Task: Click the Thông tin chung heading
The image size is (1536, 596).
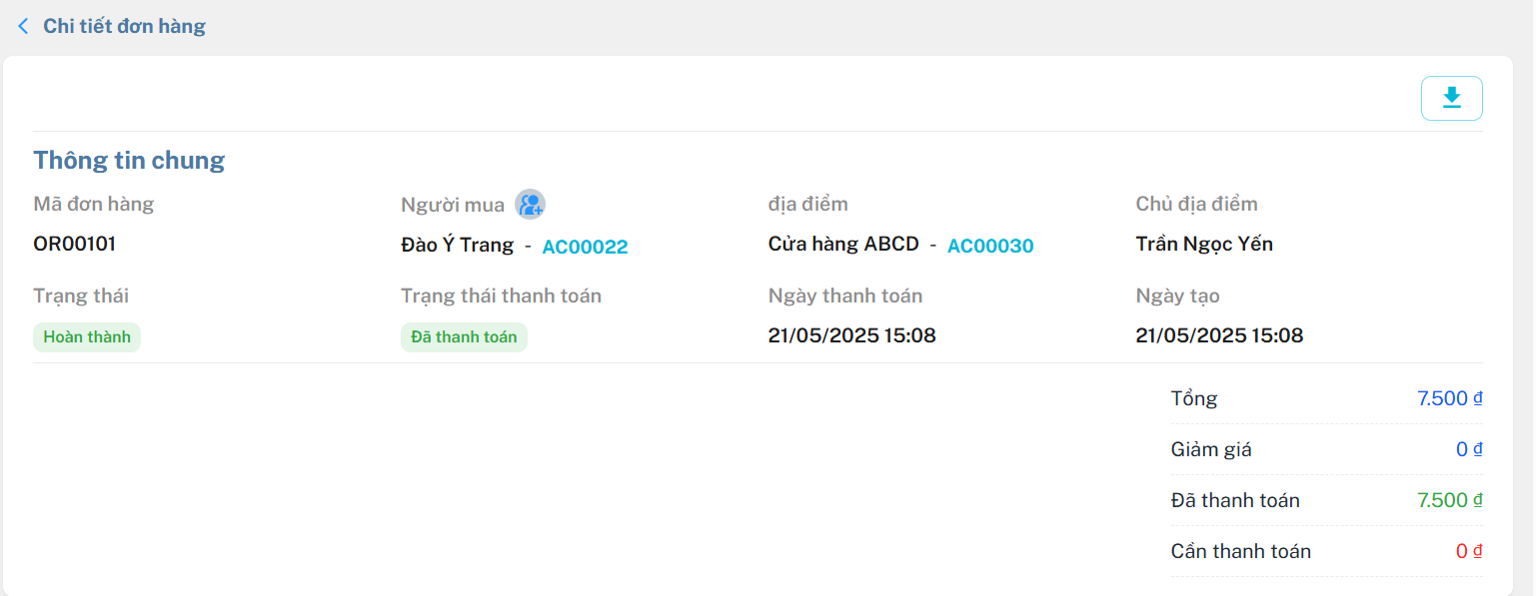Action: [x=129, y=161]
